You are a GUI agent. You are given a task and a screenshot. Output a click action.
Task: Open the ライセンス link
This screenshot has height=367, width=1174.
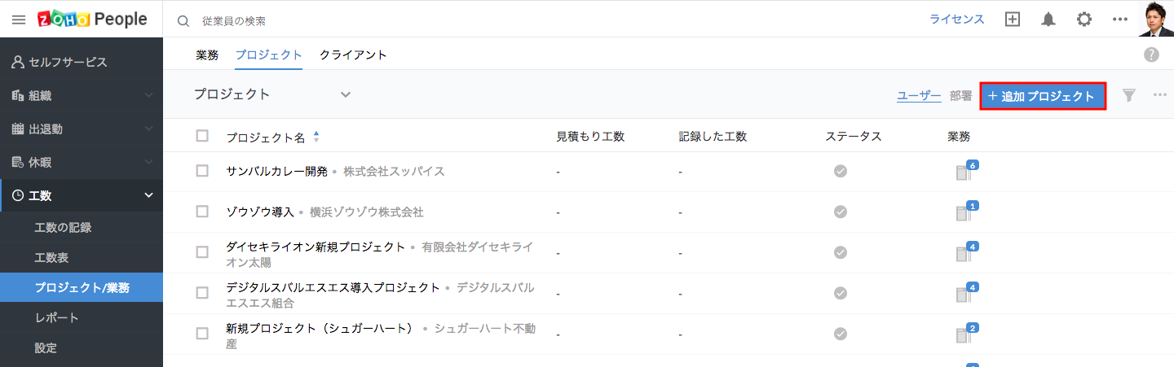(x=957, y=20)
